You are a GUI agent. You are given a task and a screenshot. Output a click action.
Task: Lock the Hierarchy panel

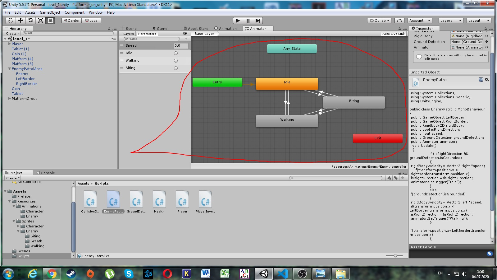point(109,29)
